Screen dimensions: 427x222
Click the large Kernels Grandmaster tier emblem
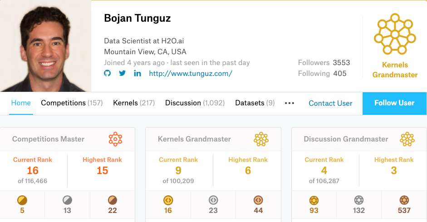pyautogui.click(x=395, y=34)
